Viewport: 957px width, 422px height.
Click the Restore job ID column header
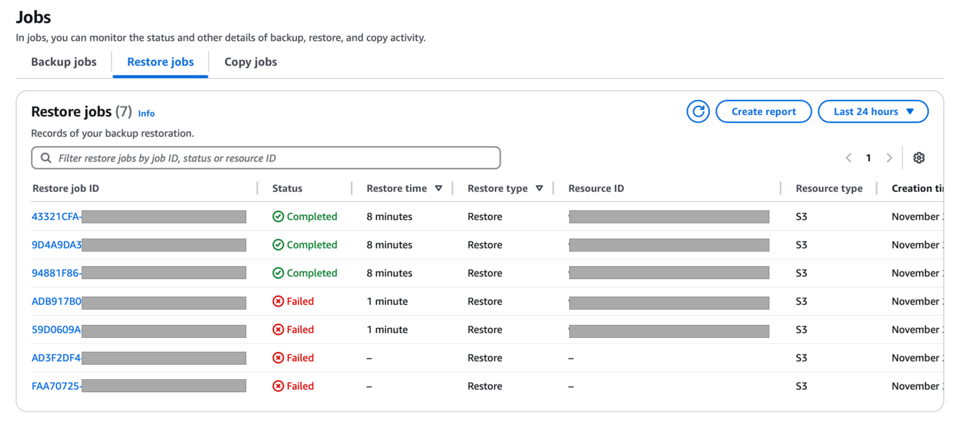(x=66, y=189)
